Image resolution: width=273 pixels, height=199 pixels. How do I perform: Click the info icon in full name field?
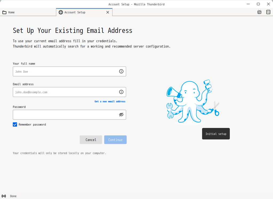(121, 71)
